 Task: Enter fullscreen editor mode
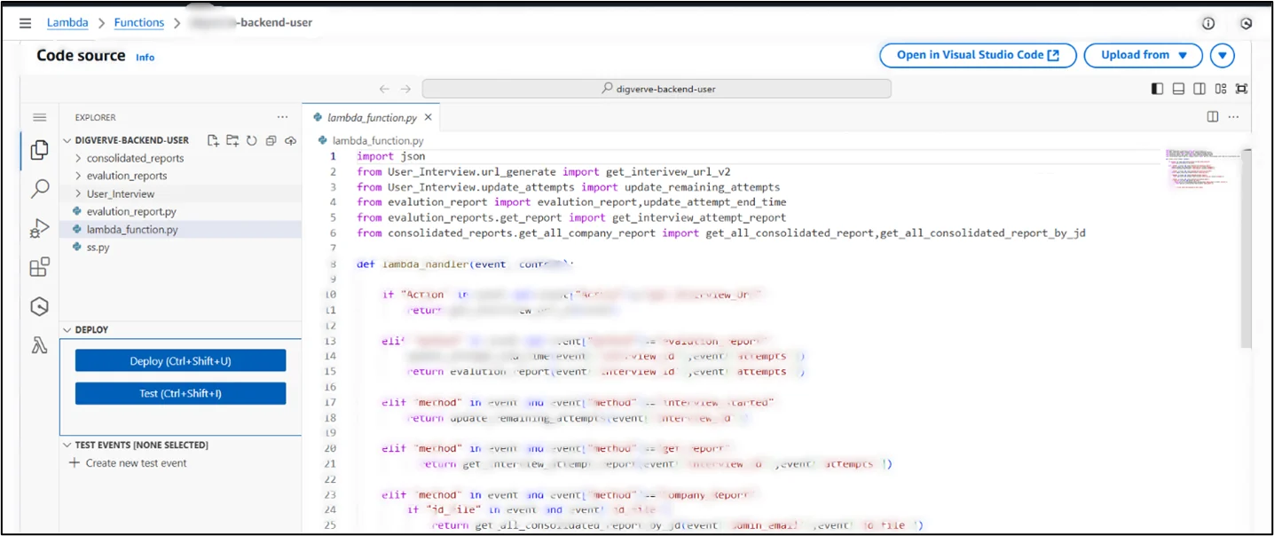(x=1242, y=89)
